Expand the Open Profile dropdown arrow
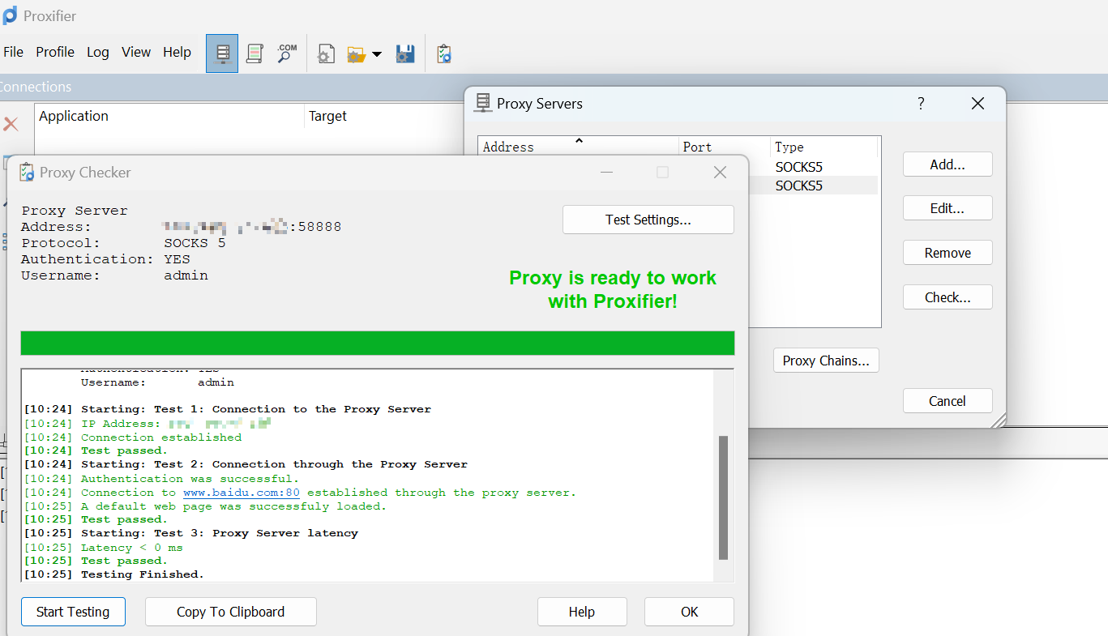This screenshot has width=1108, height=636. 377,55
